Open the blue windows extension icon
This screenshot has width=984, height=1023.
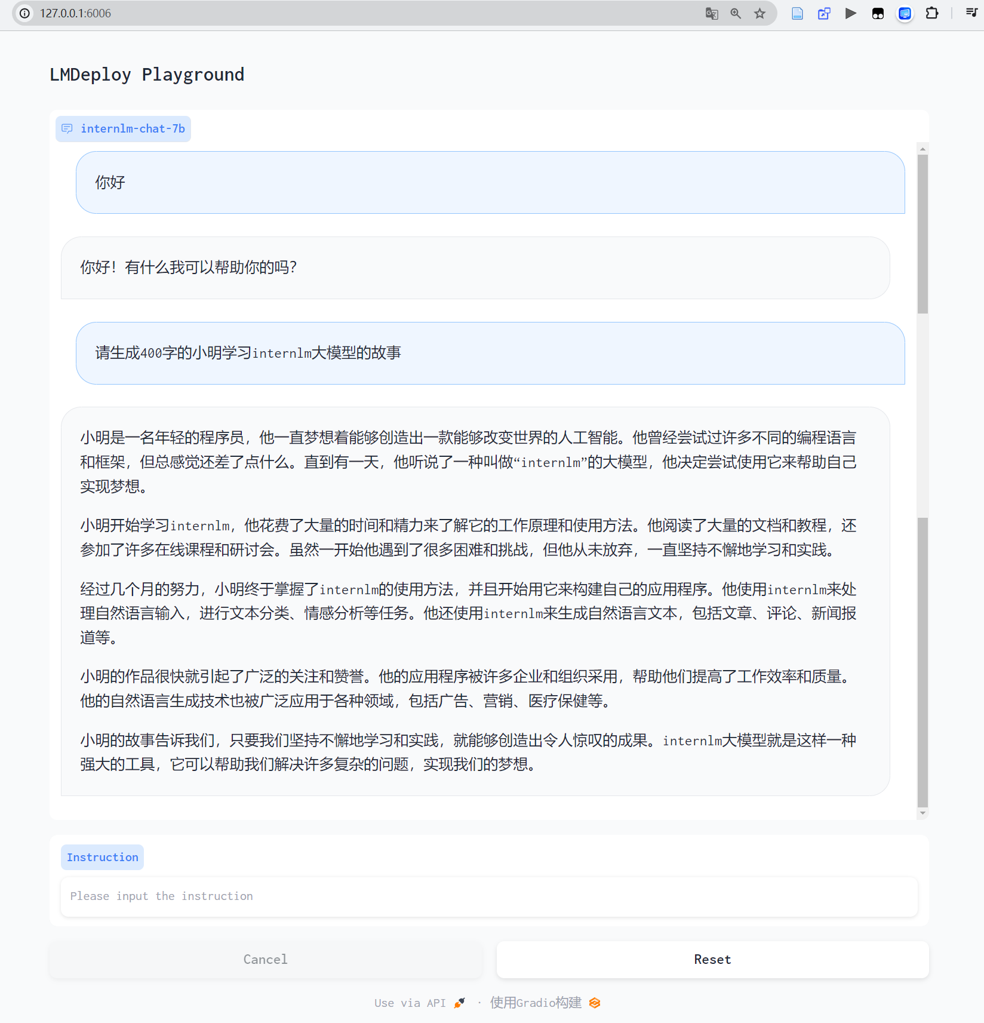(824, 13)
